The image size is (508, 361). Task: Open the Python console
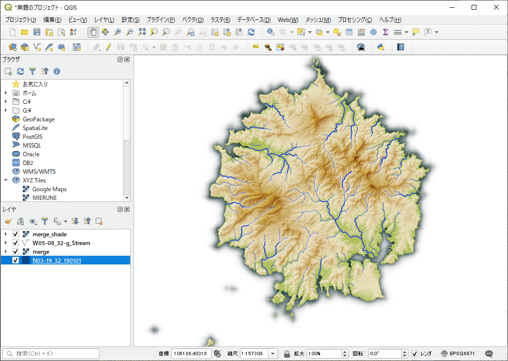381,47
